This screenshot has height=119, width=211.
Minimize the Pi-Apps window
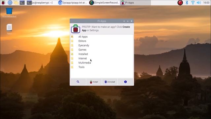pos(124,21)
